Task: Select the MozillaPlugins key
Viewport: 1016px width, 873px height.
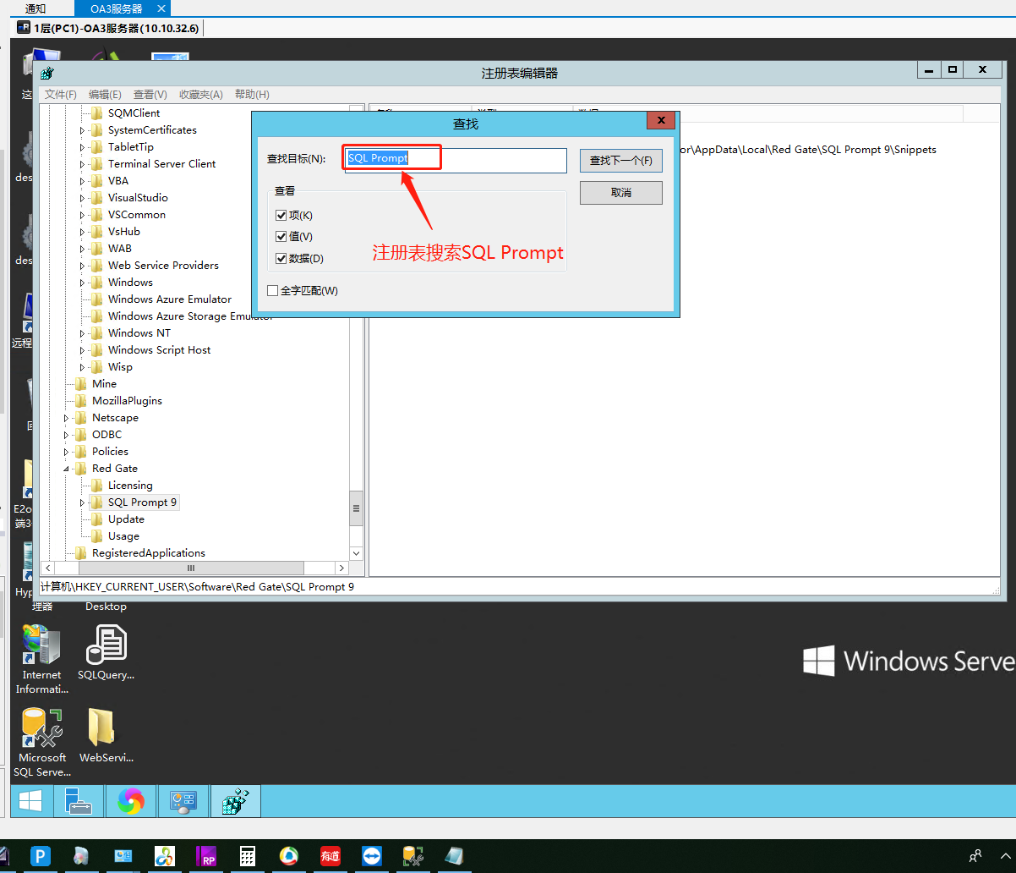Action: (127, 401)
